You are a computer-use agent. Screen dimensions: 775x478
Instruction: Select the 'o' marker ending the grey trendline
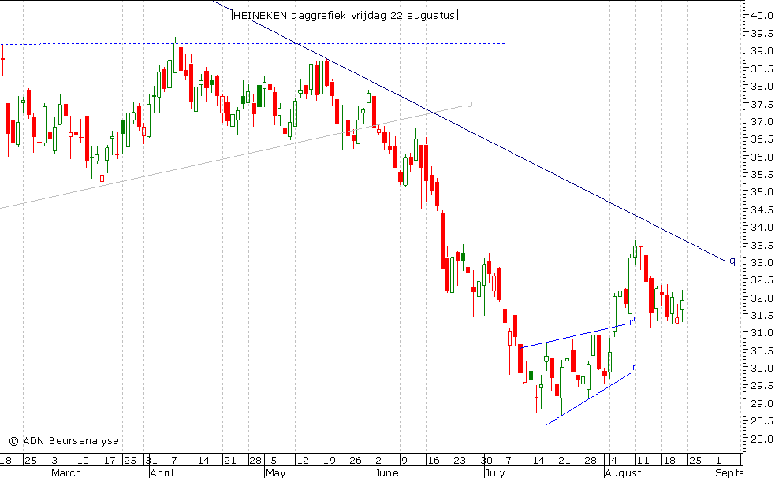pos(470,104)
